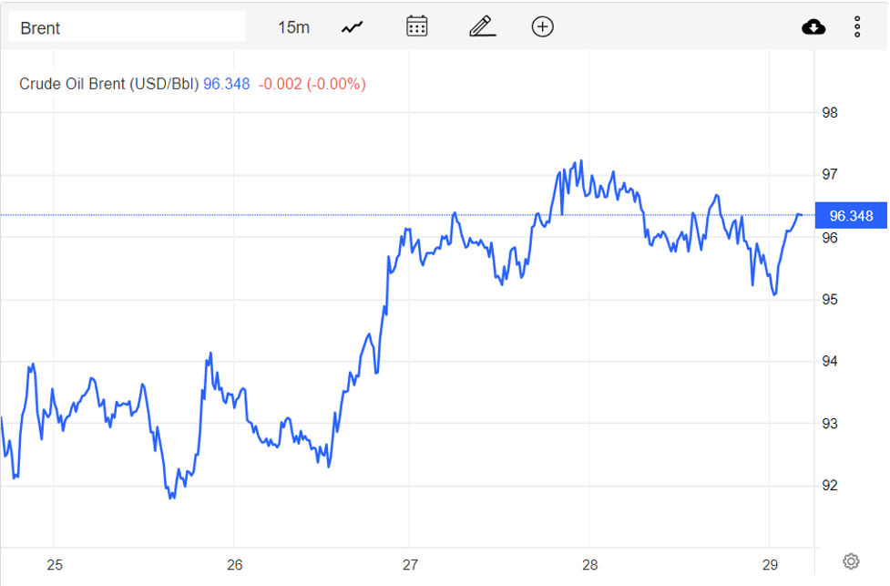Click the 95 price axis label
Viewport: 890px width, 586px height.
click(x=830, y=300)
